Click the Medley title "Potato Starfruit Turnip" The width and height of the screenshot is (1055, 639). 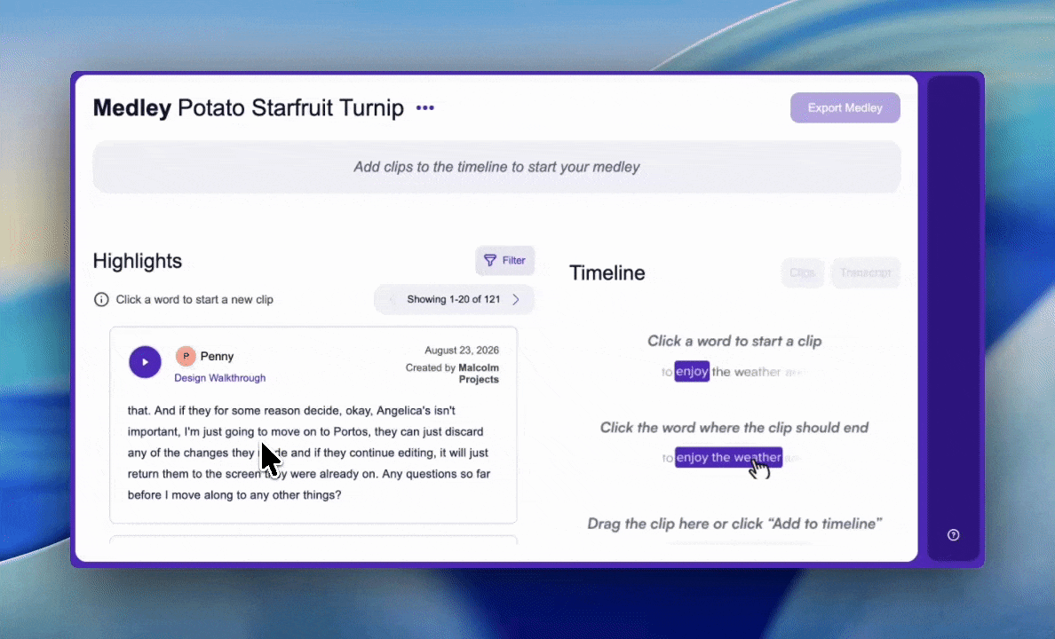[x=290, y=107]
